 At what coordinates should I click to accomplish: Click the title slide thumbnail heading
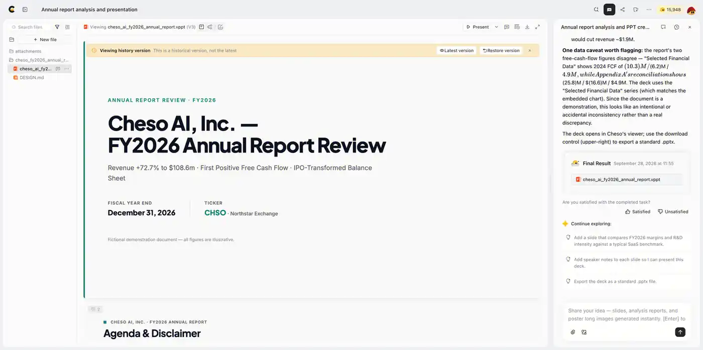pyautogui.click(x=247, y=134)
